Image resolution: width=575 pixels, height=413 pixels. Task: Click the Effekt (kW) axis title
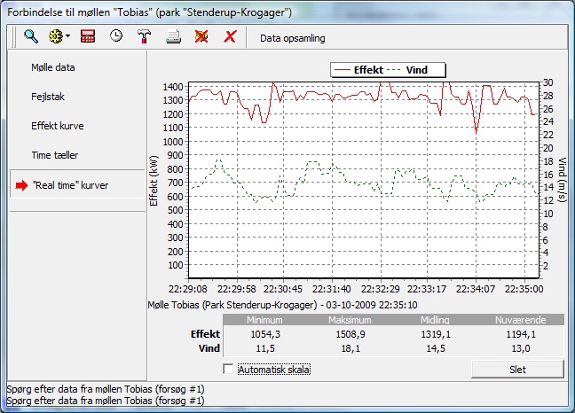pos(154,181)
